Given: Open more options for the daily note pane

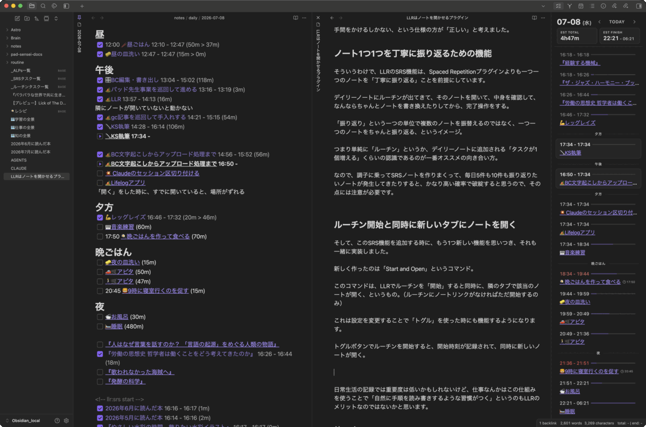Looking at the screenshot, I should 305,18.
